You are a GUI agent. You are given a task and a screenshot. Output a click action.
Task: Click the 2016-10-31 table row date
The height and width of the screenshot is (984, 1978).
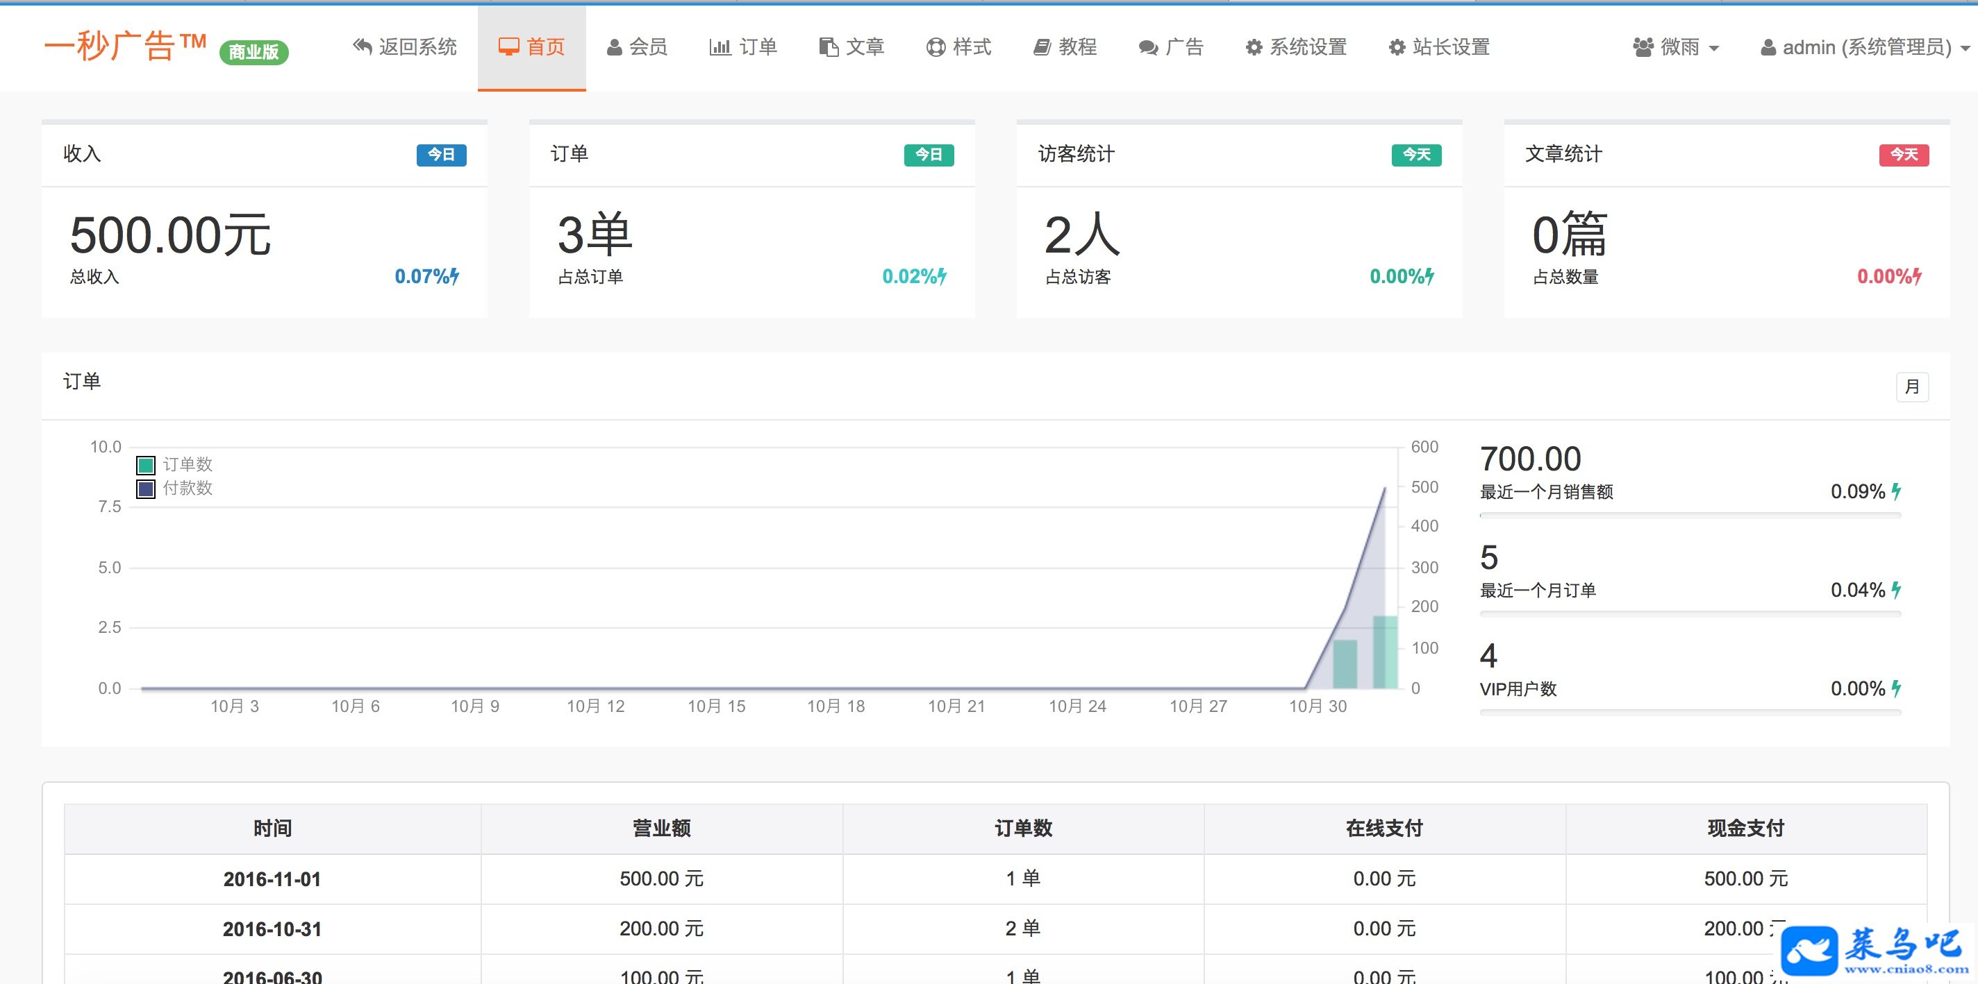coord(272,928)
